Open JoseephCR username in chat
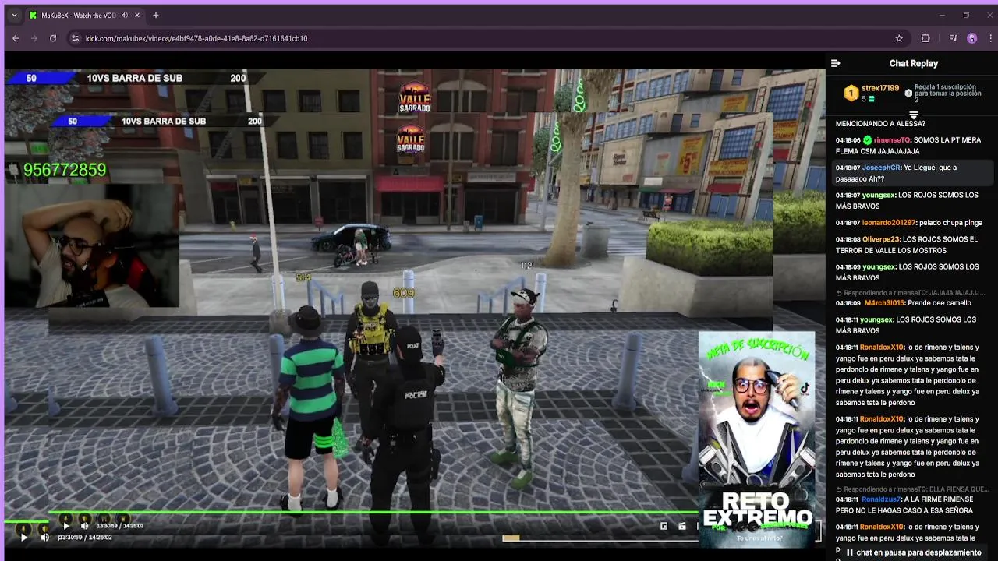The image size is (998, 561). [x=881, y=168]
